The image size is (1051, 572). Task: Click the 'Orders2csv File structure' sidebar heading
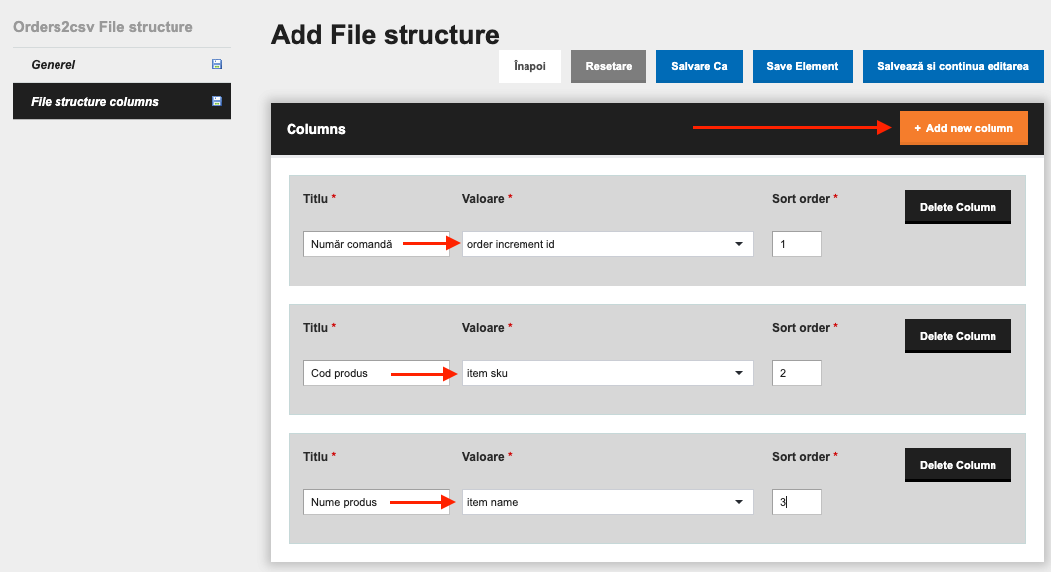102,27
